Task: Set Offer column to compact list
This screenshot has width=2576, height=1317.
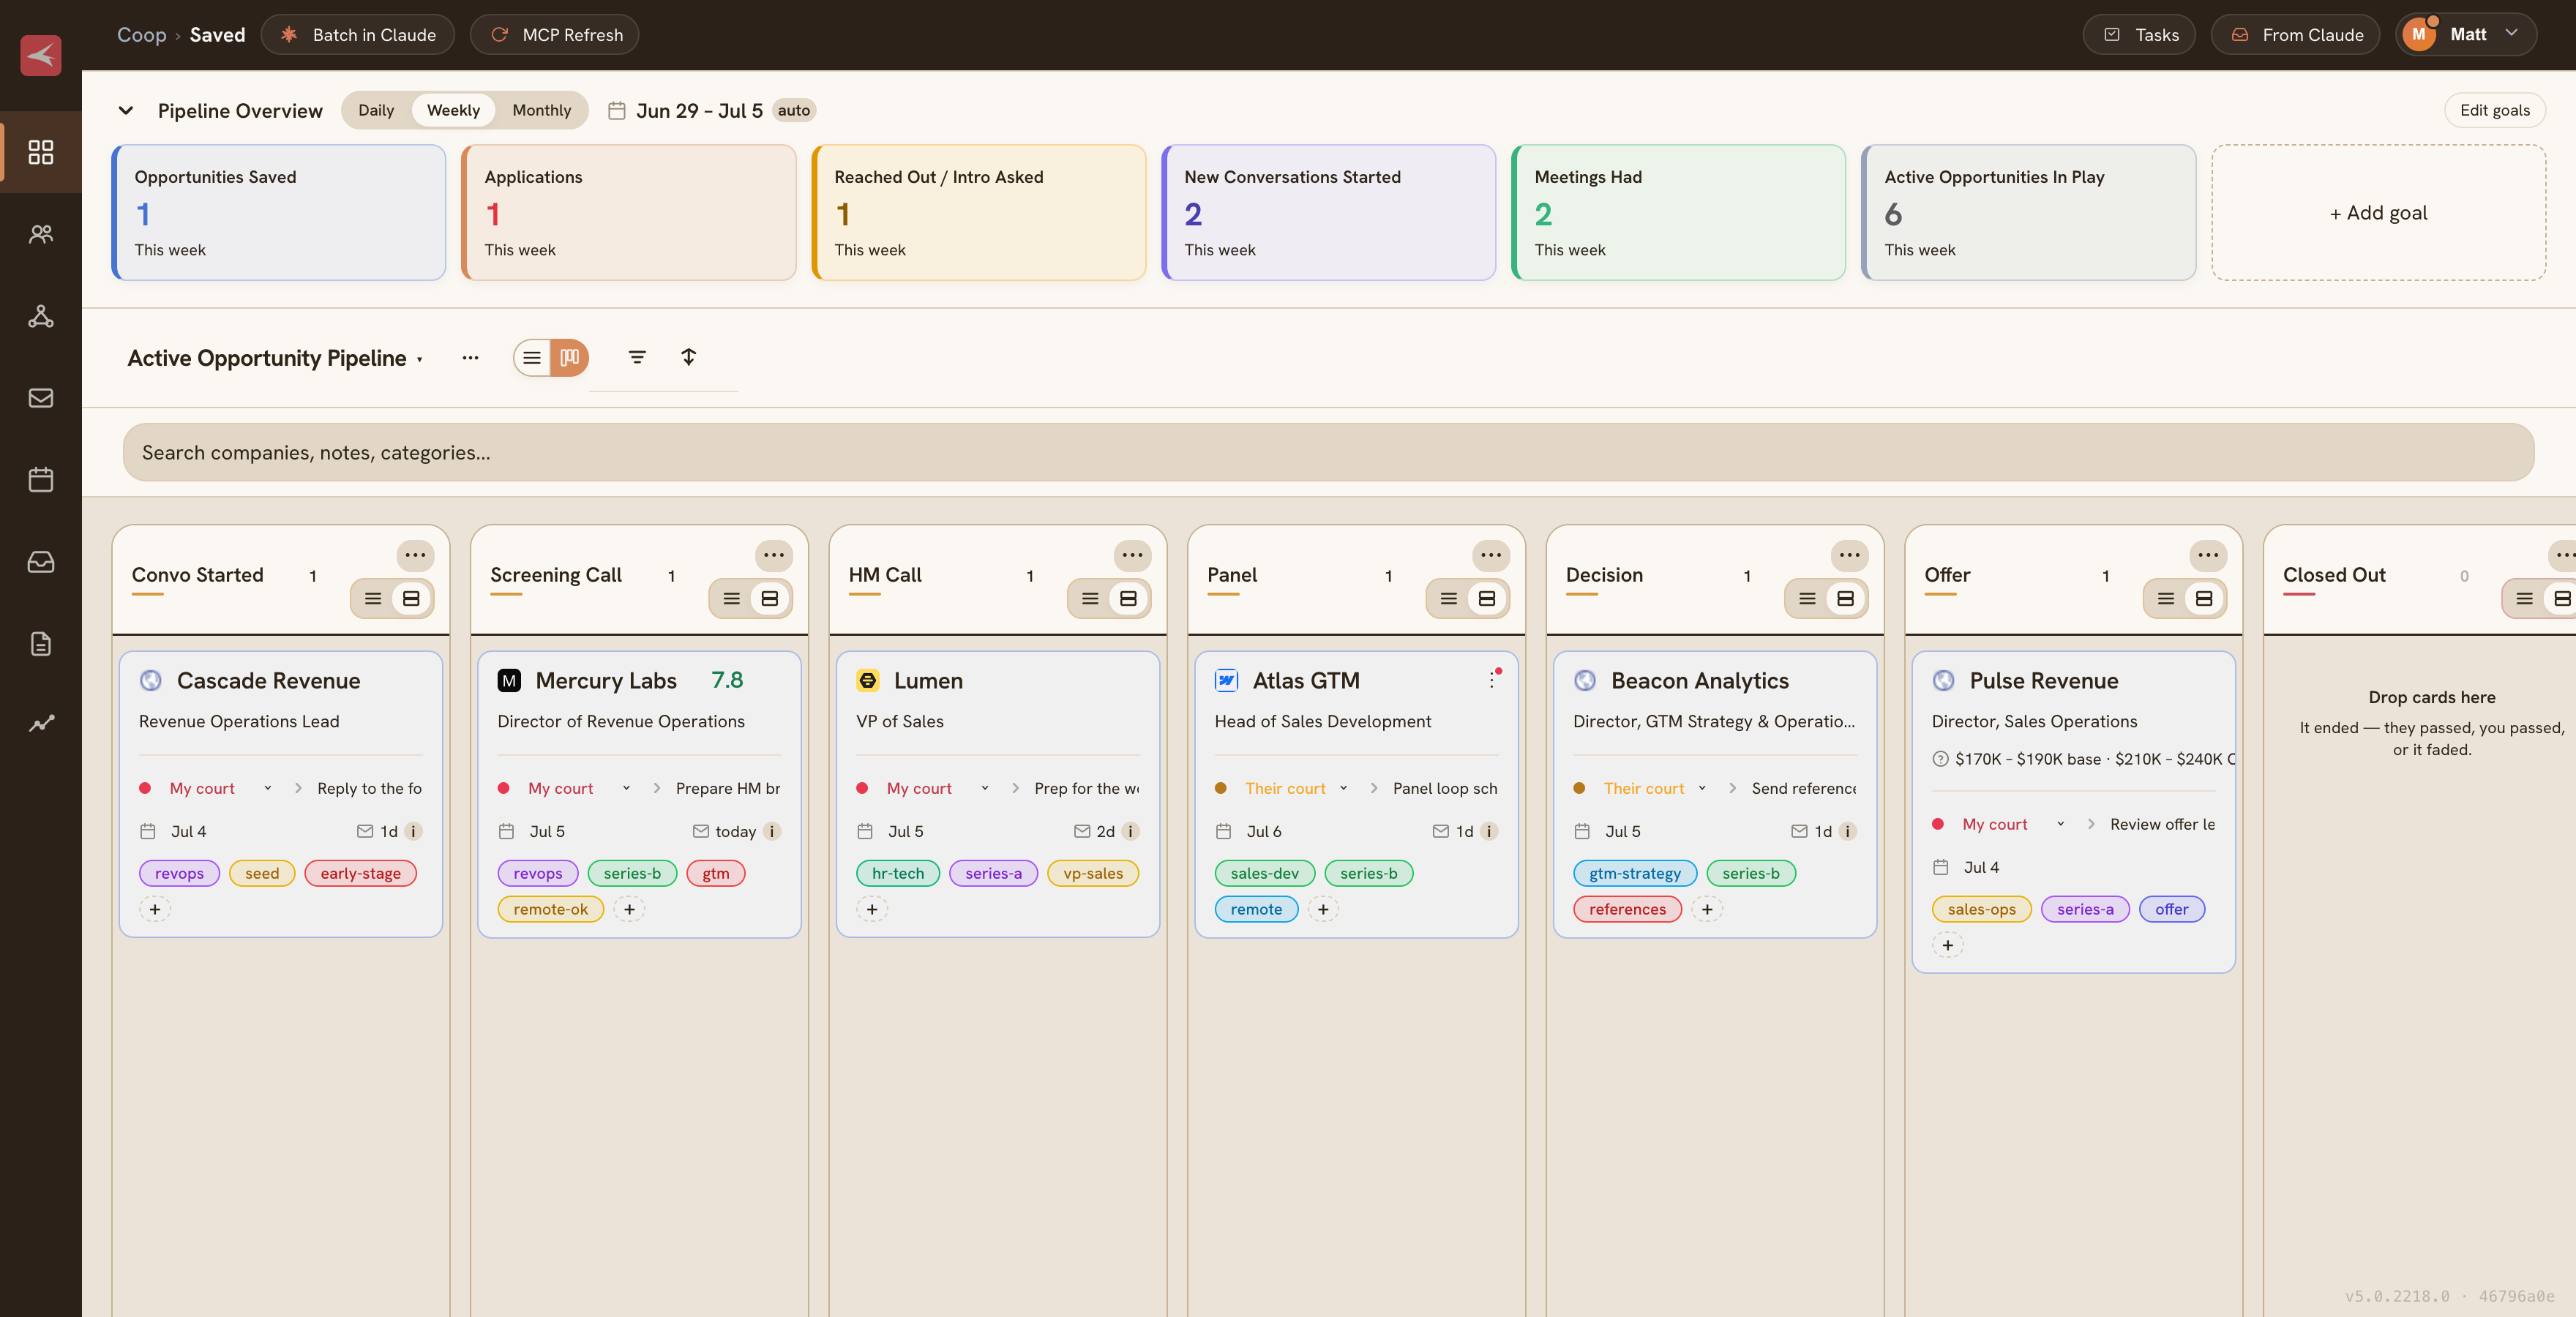Action: point(2166,598)
